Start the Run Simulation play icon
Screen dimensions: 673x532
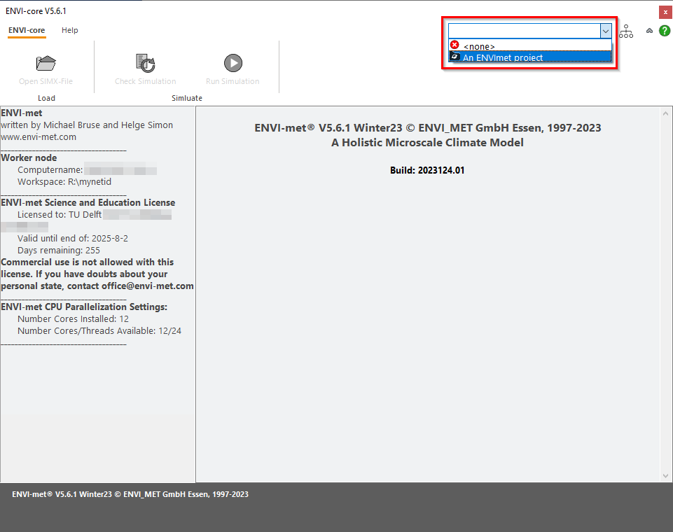[233, 64]
